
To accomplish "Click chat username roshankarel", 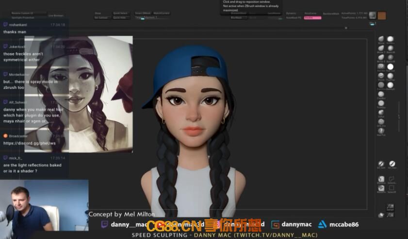I will pos(18,25).
